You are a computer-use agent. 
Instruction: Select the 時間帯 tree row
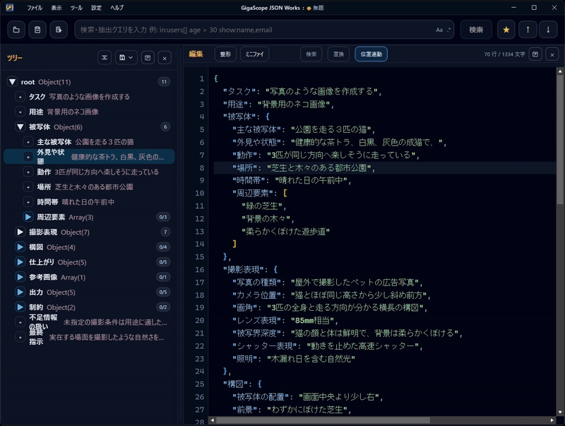[90, 202]
